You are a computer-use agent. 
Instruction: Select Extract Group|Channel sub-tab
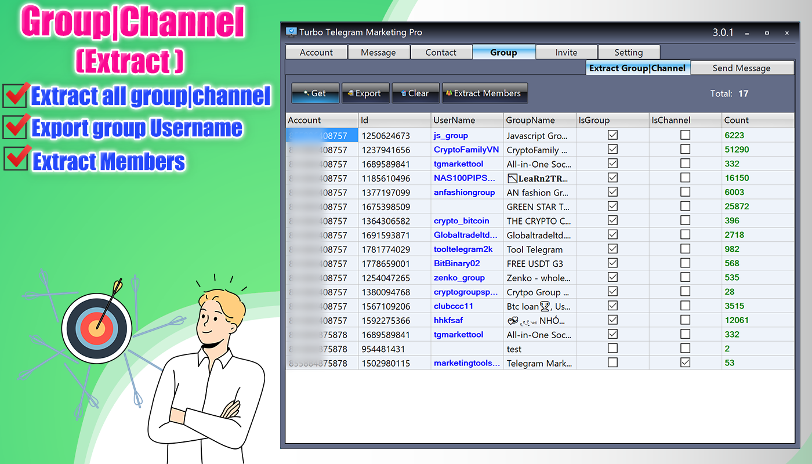pyautogui.click(x=637, y=68)
